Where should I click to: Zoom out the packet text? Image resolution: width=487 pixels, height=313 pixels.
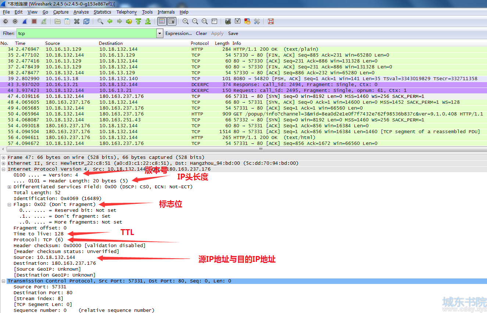tap(195, 21)
